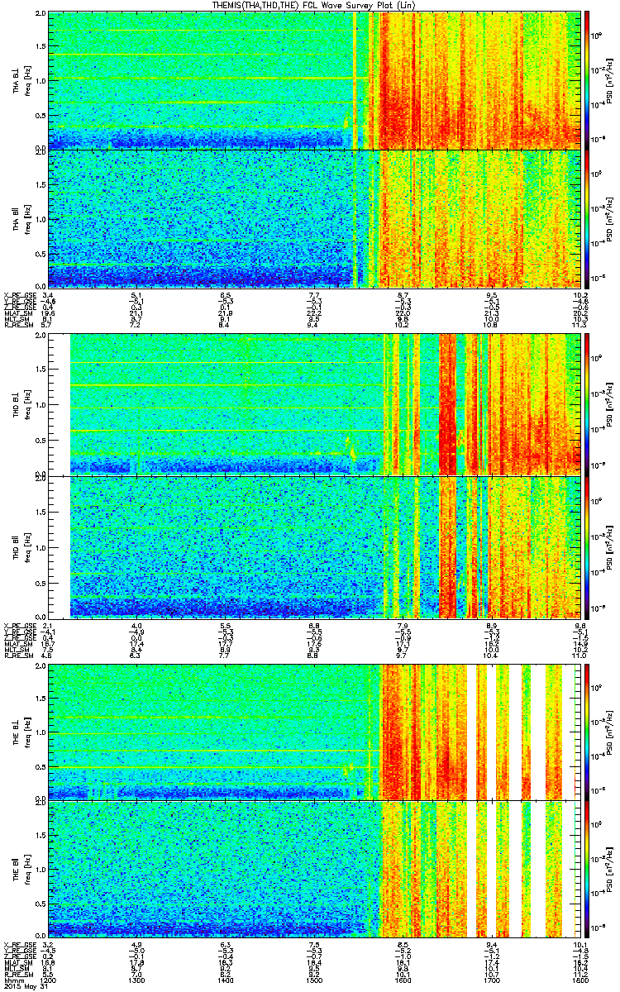Click 'R_RE_SM' row label under the THE panels
The image size is (620, 992).
(x=18, y=973)
